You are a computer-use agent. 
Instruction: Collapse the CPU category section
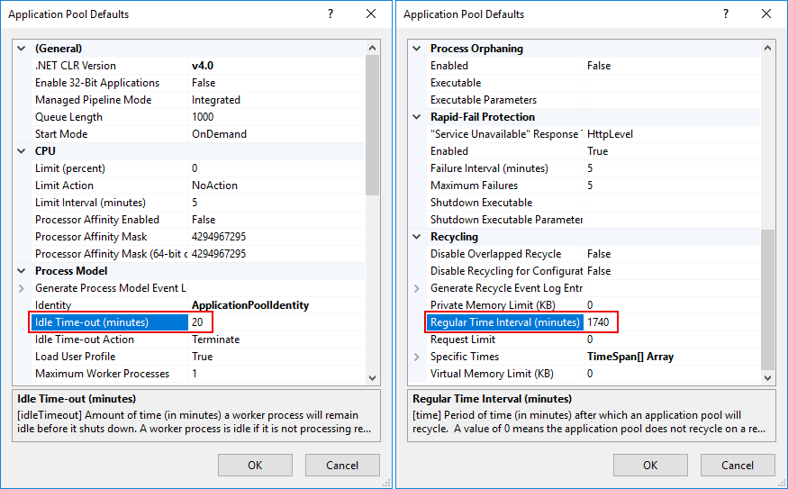click(22, 151)
